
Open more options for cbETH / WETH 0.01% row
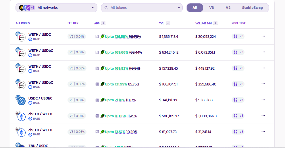click(263, 116)
